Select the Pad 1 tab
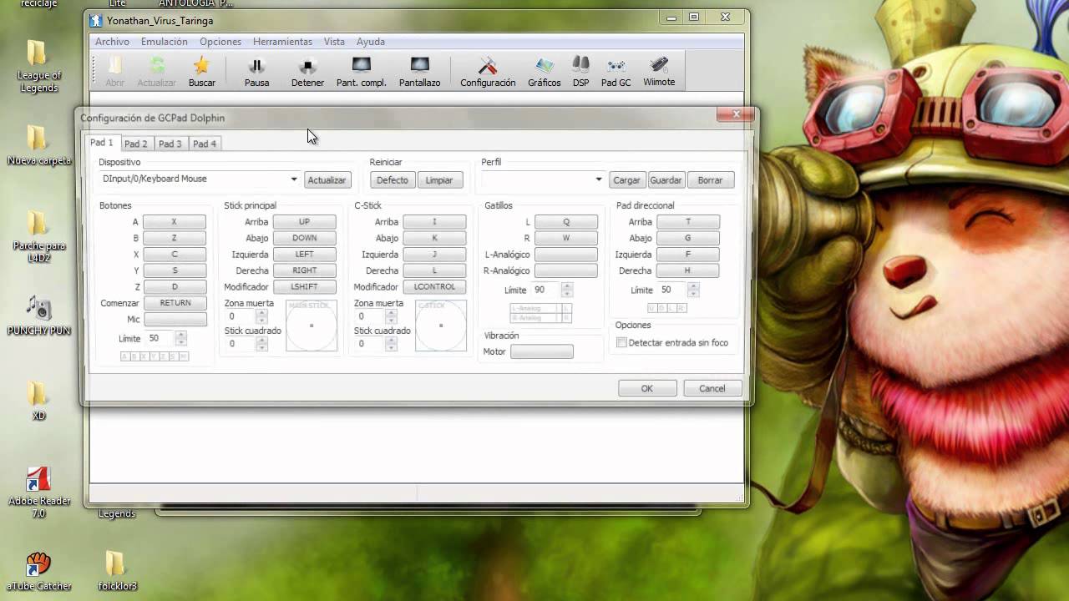1069x601 pixels. (102, 143)
